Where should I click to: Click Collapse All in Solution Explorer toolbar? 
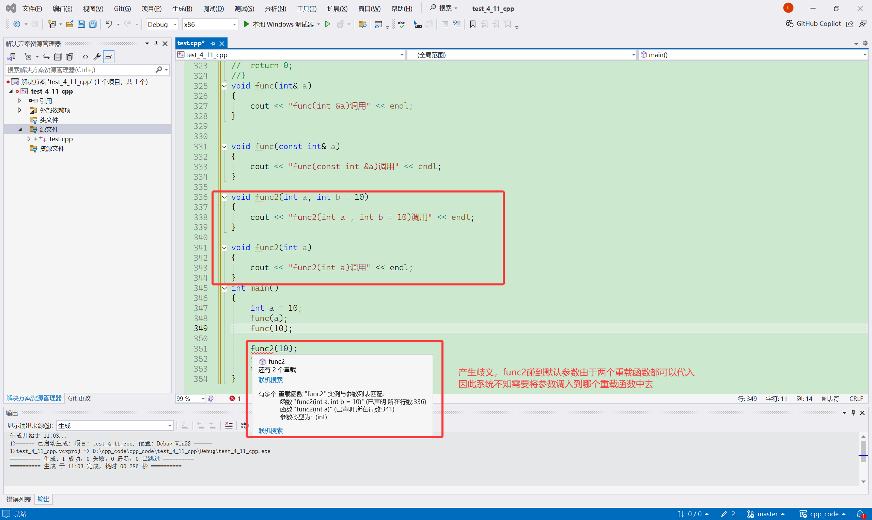click(x=58, y=57)
